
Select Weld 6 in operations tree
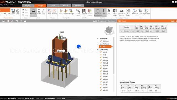coord(106,90)
